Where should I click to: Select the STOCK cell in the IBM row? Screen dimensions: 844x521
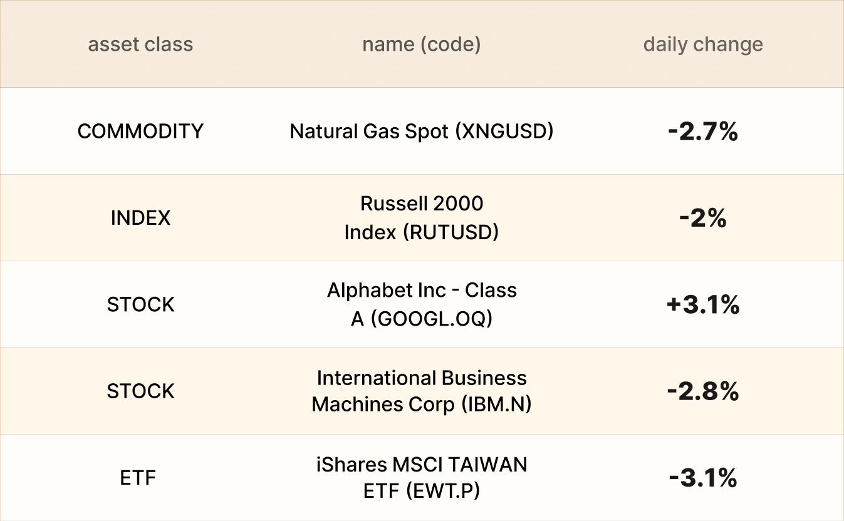(x=140, y=391)
